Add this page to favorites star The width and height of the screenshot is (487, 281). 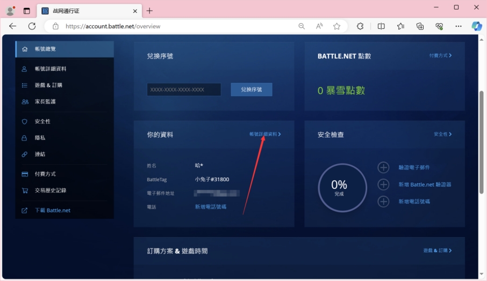[x=336, y=26]
